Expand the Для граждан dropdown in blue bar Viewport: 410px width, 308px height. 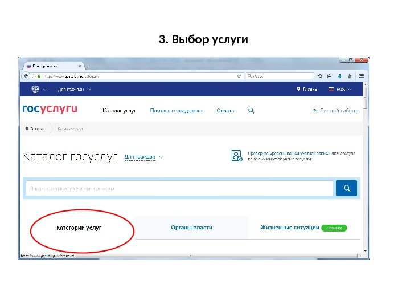pyautogui.click(x=74, y=90)
